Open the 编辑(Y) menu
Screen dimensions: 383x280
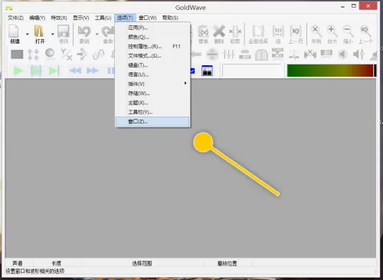38,18
